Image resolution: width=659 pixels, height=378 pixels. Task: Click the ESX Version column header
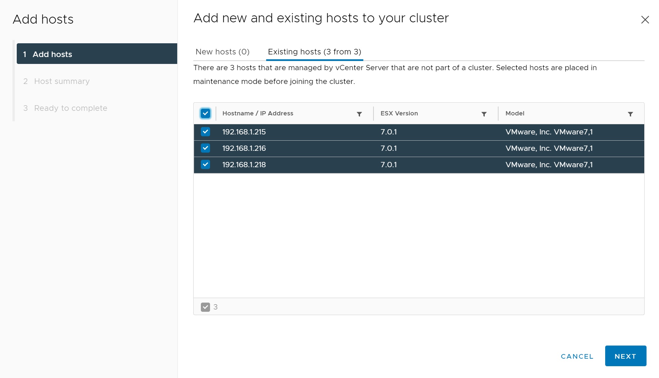coord(399,113)
